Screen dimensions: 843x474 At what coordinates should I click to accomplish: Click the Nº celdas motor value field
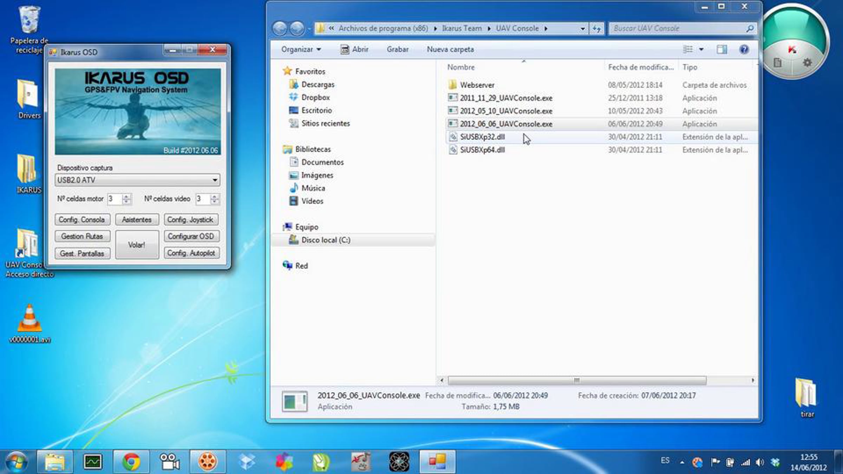(115, 199)
